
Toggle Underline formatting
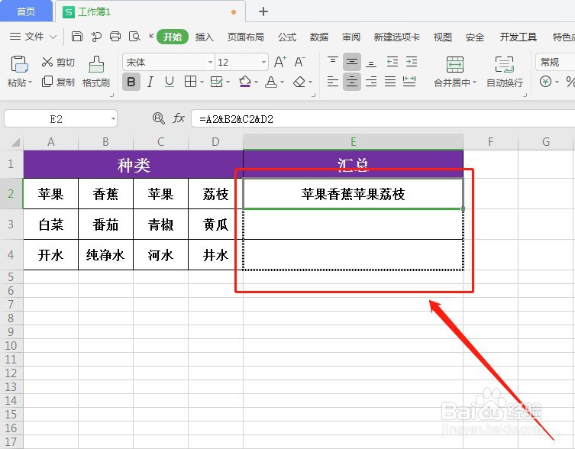[169, 82]
